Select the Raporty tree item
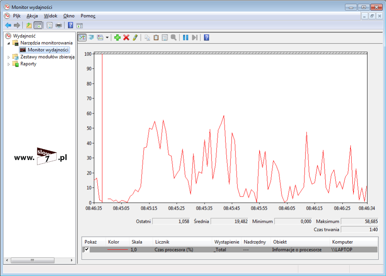The width and height of the screenshot is (386, 276). [x=28, y=64]
